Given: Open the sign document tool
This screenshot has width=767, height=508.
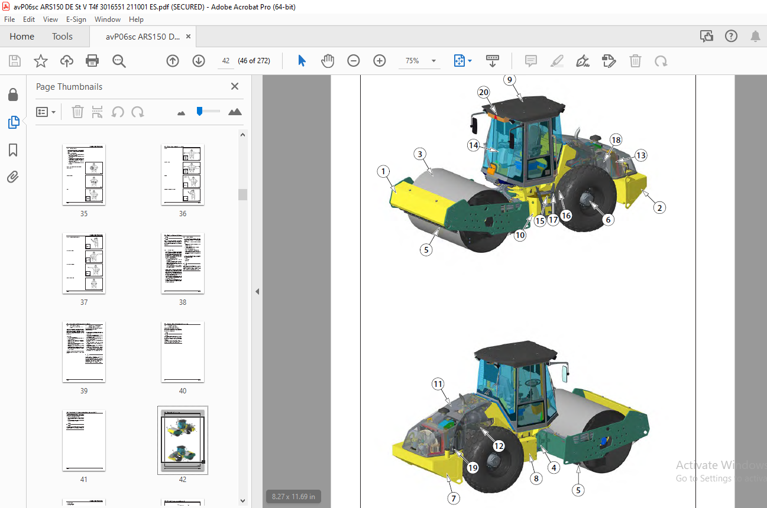Looking at the screenshot, I should tap(583, 61).
